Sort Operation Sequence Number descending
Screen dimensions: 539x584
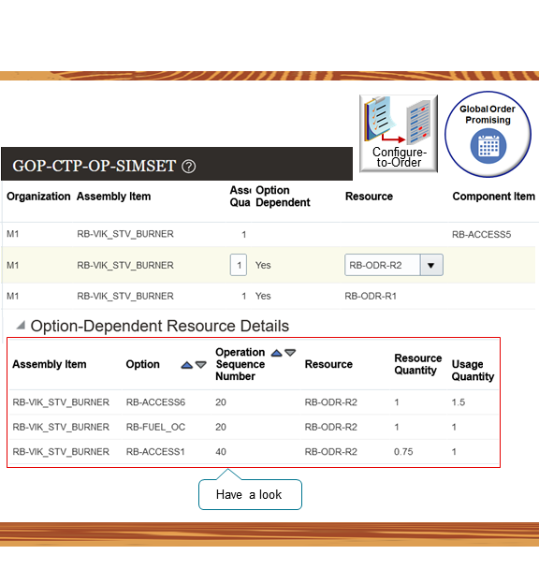pos(290,352)
